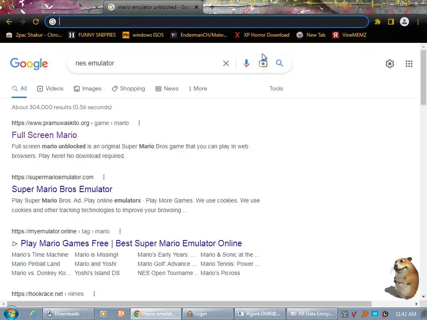The height and width of the screenshot is (320, 427).
Task: Toggle the Chrome side panel icon
Action: [391, 22]
